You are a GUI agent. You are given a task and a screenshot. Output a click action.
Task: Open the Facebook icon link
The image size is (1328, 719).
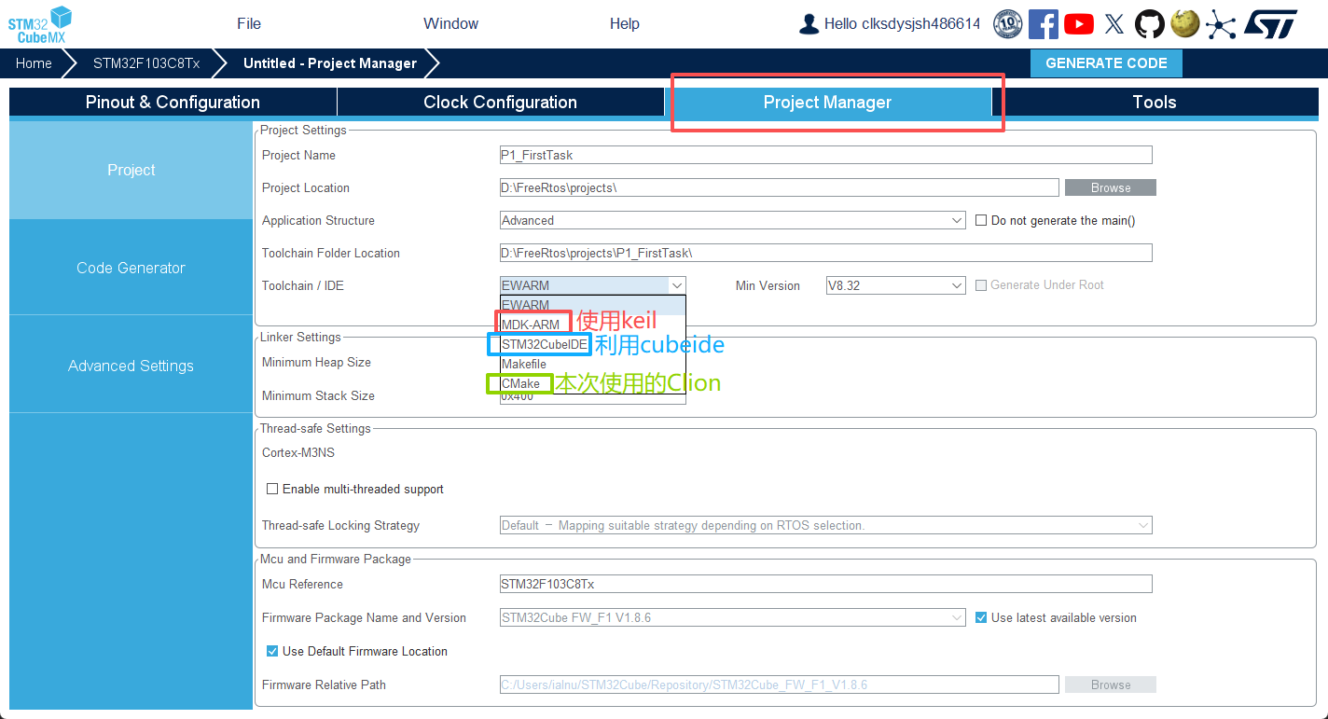click(x=1043, y=24)
